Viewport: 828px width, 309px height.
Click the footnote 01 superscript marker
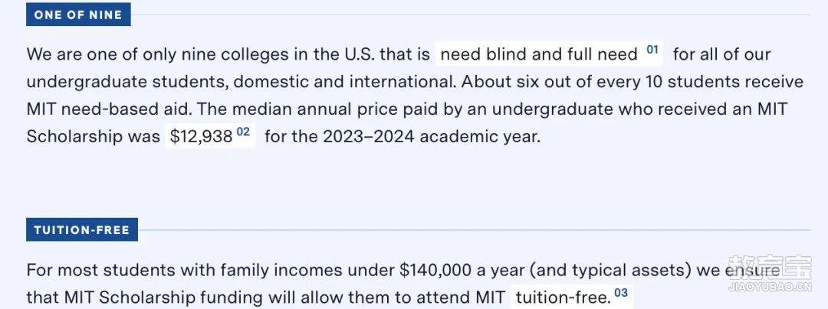pos(652,50)
